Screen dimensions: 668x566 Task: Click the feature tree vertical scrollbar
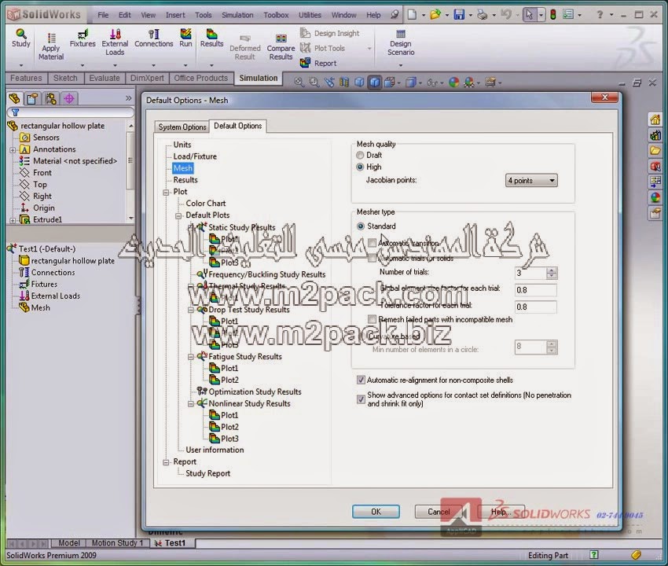[130, 172]
